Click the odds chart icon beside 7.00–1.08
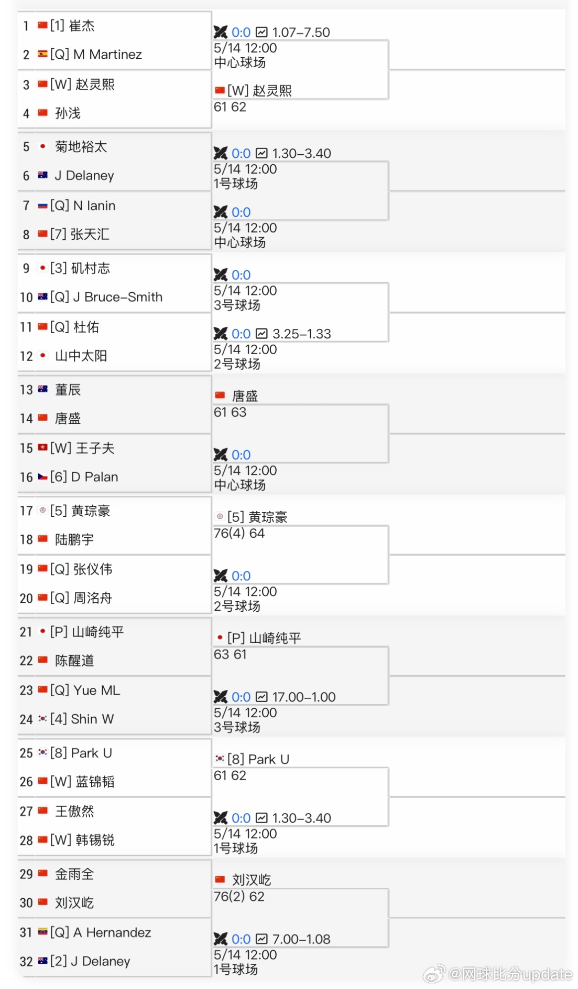The width and height of the screenshot is (578, 989). (x=261, y=939)
